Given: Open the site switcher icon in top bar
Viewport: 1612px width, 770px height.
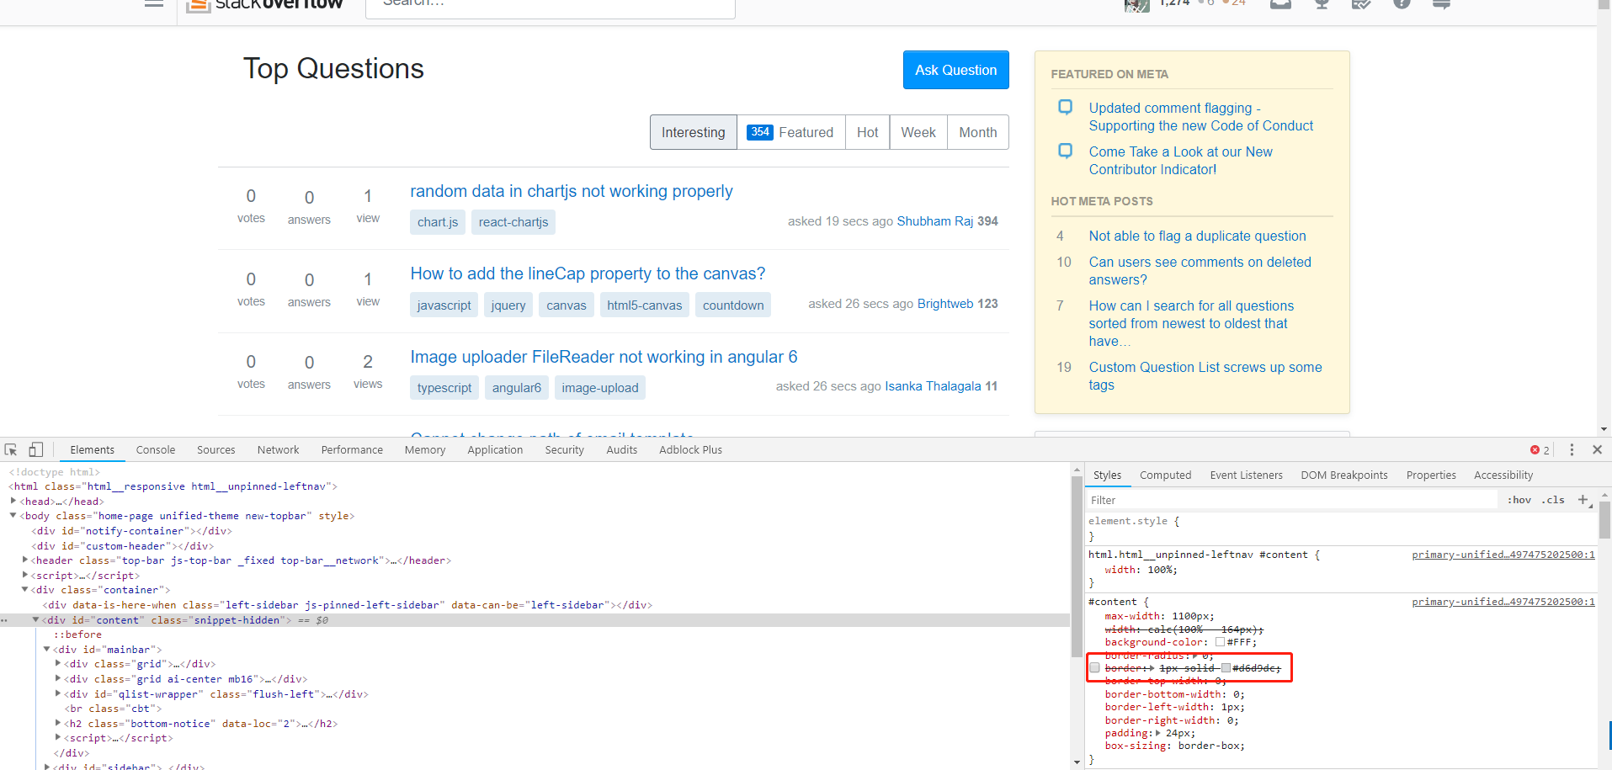Looking at the screenshot, I should (1441, 4).
